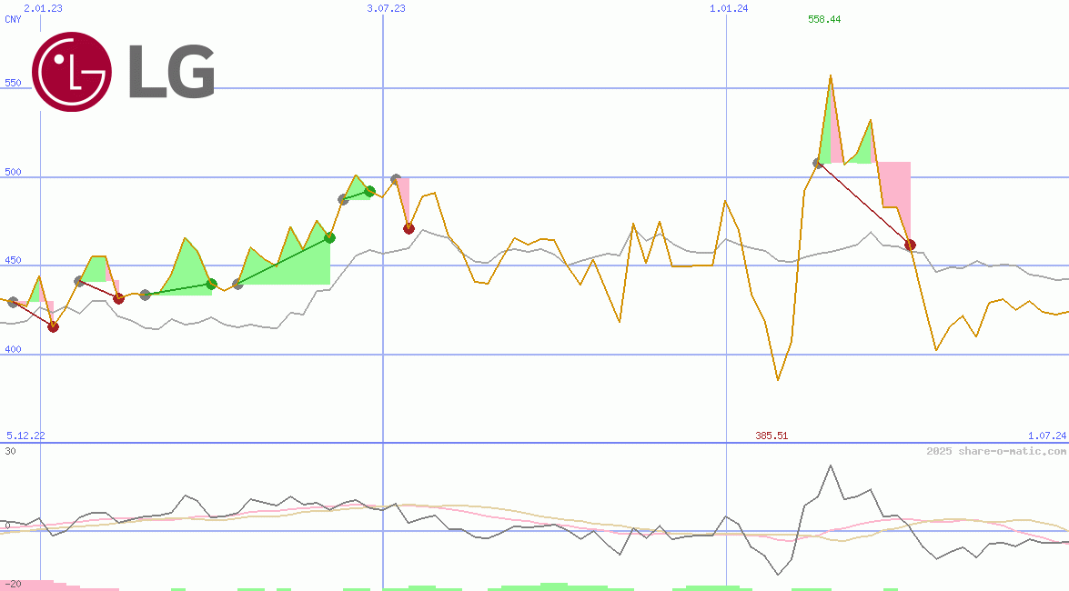
Task: Click the first red marker near the 2.01.23 line
Action: point(53,326)
